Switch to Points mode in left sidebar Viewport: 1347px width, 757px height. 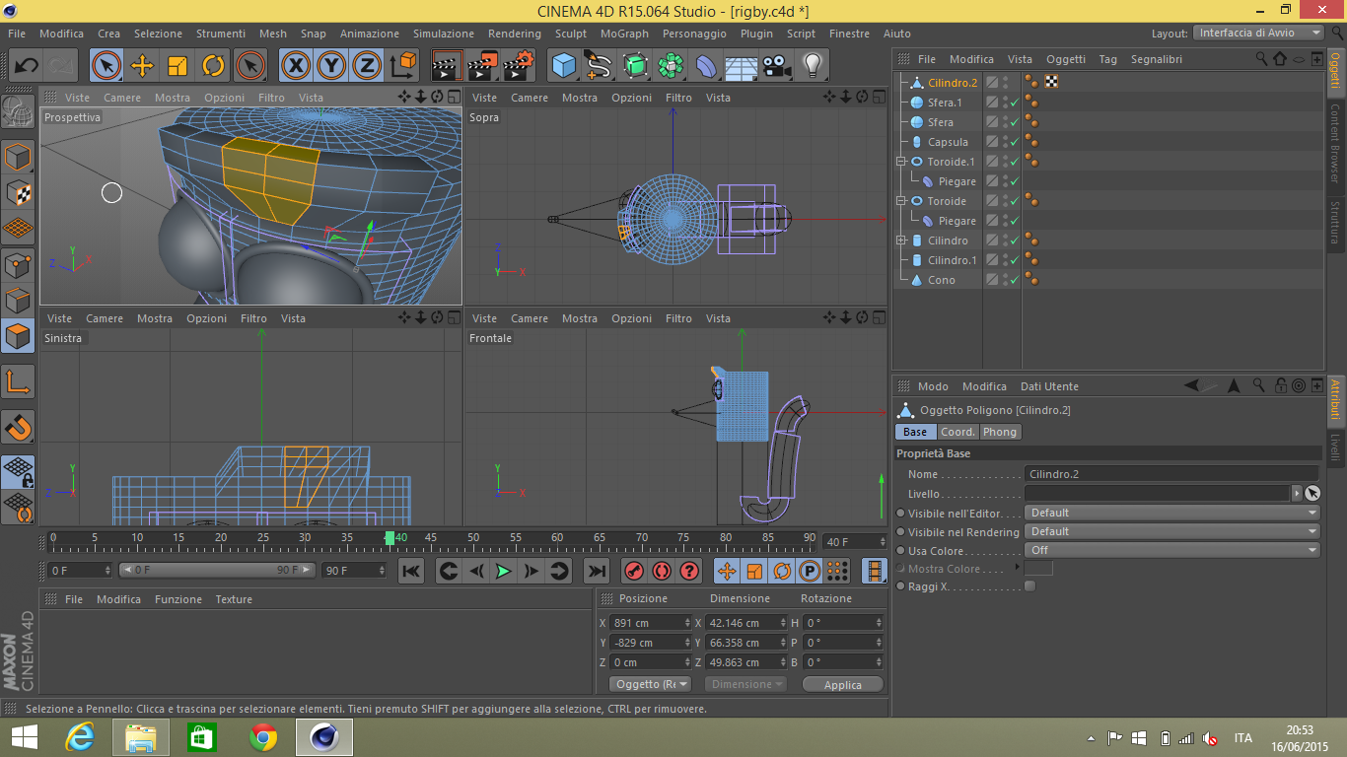19,264
